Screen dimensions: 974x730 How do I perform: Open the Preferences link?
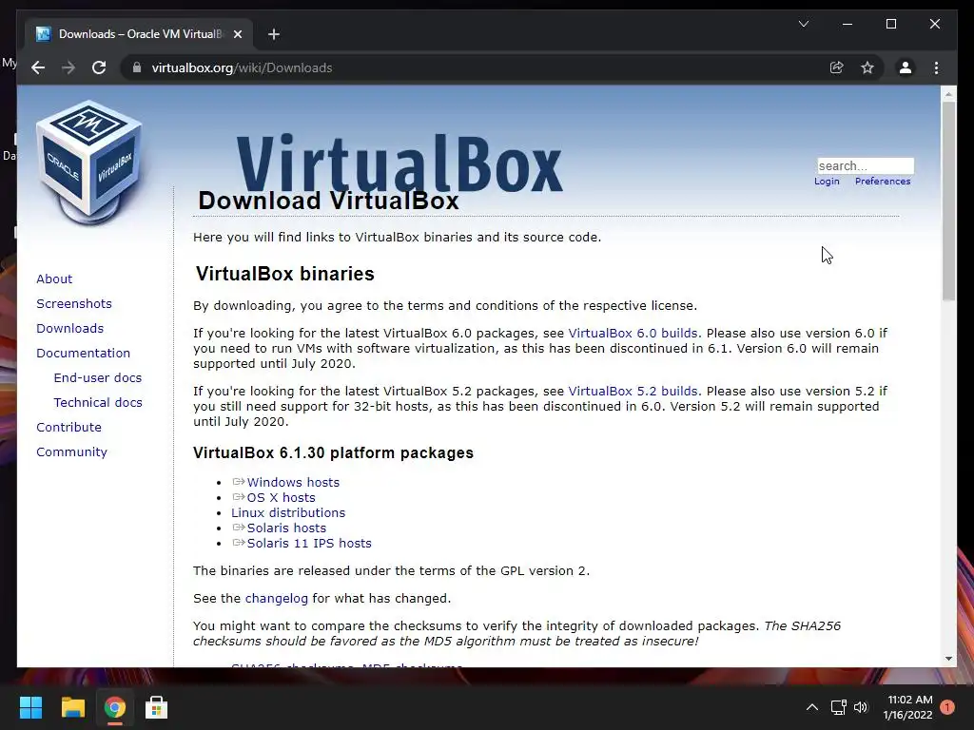[883, 182]
